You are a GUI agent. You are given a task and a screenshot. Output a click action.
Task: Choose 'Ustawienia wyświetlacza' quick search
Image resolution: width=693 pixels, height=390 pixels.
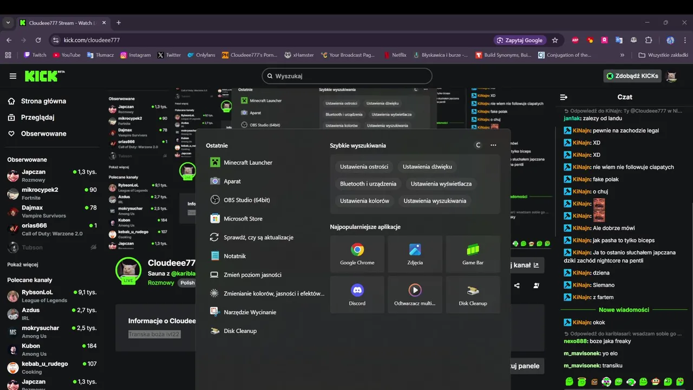pos(441,184)
